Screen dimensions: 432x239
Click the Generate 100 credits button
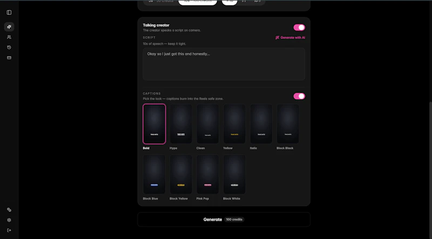(x=224, y=220)
